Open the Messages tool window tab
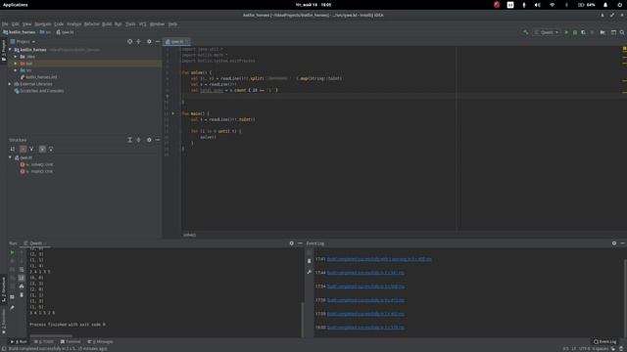Screen dimensions: 627x352 (100, 341)
